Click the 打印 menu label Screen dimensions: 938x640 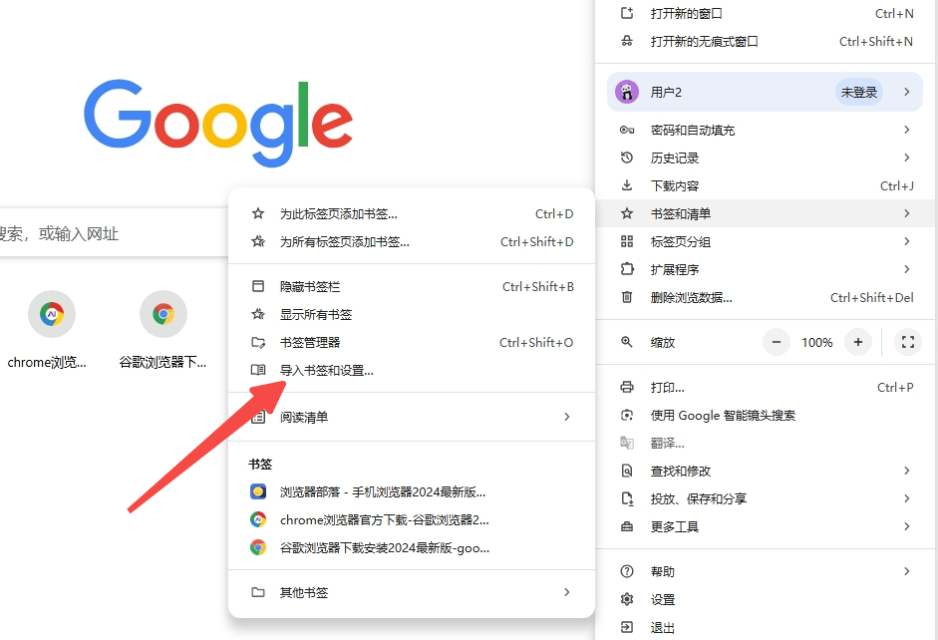[667, 388]
